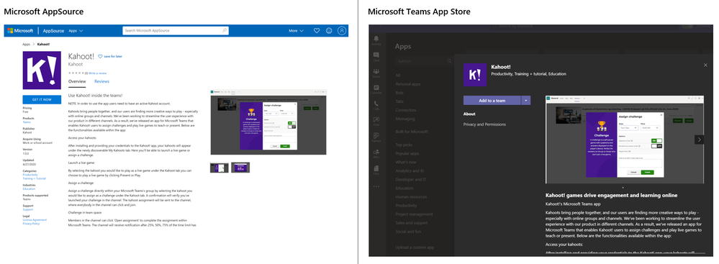Click the more apps ellipsis in Teams rail
Image resolution: width=719 pixels, height=264 pixels.
376,186
